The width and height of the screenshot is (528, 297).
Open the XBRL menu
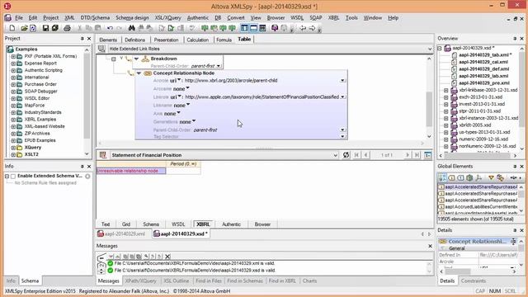(x=333, y=18)
